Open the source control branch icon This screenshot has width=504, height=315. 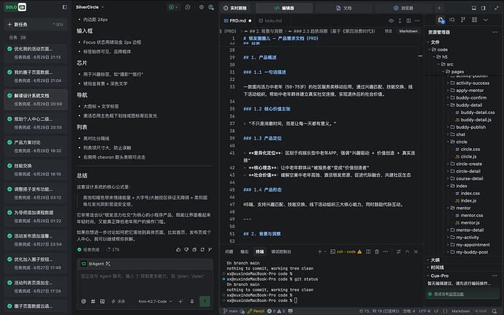463,20
